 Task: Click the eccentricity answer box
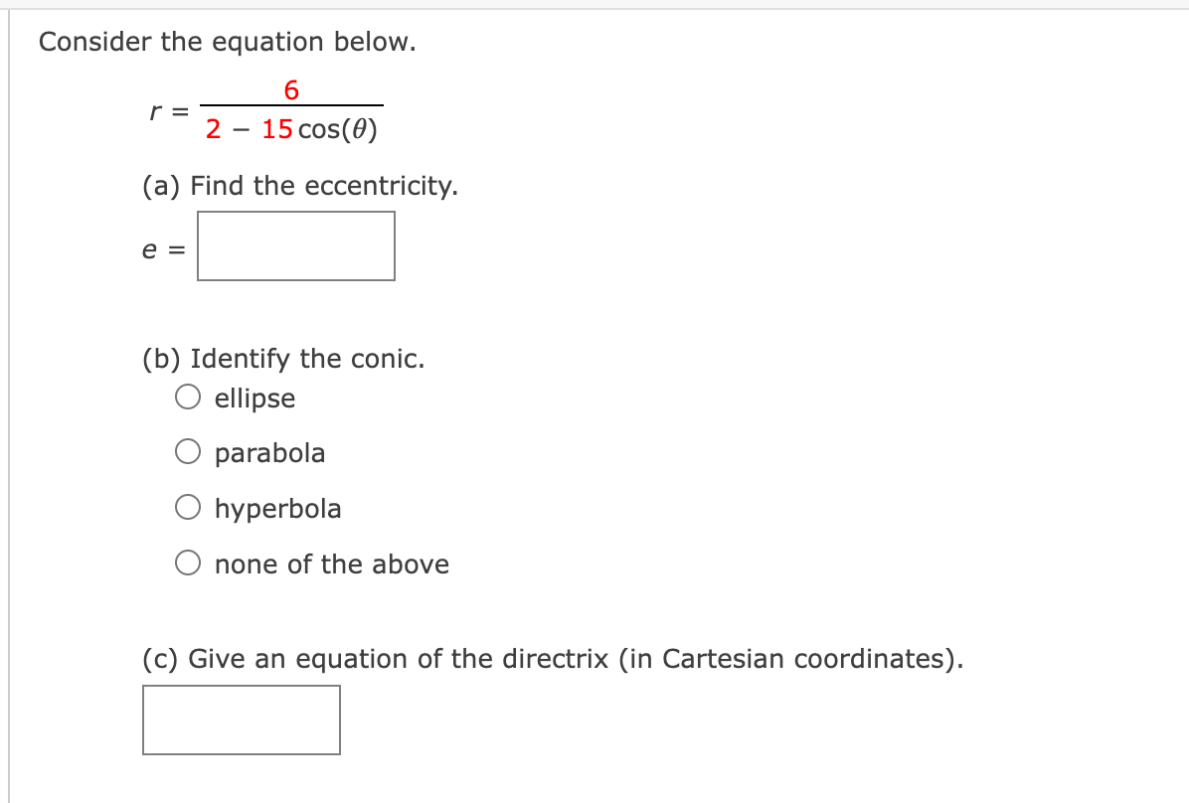point(295,245)
